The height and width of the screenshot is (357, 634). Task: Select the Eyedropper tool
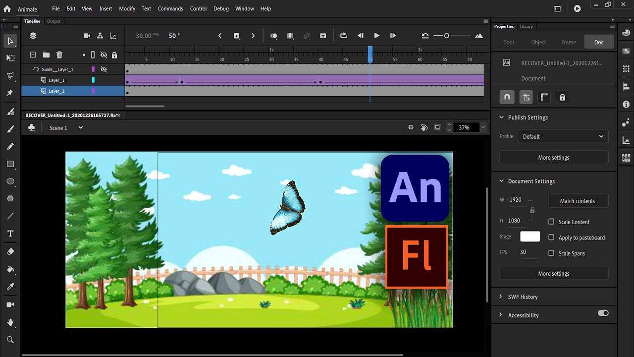pos(10,287)
